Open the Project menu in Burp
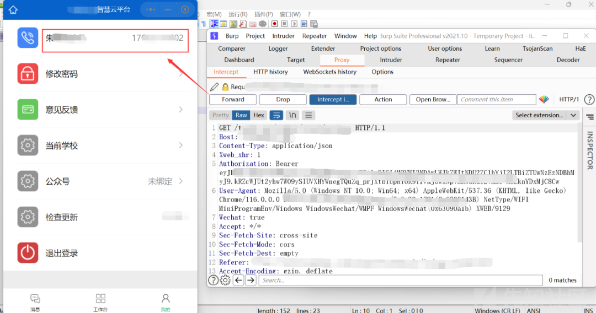The height and width of the screenshot is (313, 596). pos(255,36)
